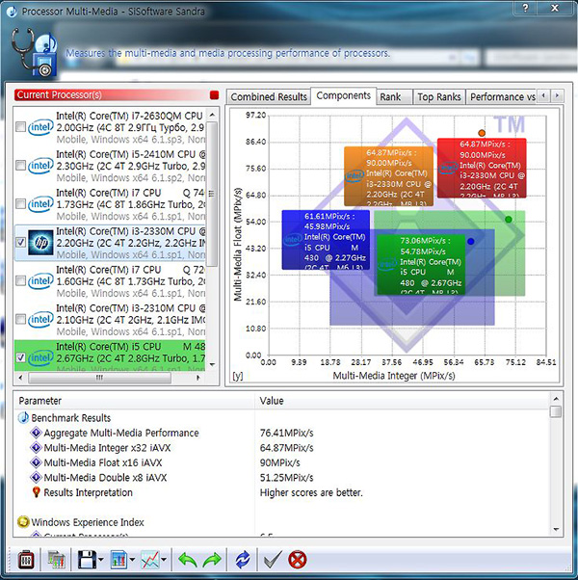Click the results panel scroll-down arrow
The width and height of the screenshot is (578, 580).
click(556, 530)
